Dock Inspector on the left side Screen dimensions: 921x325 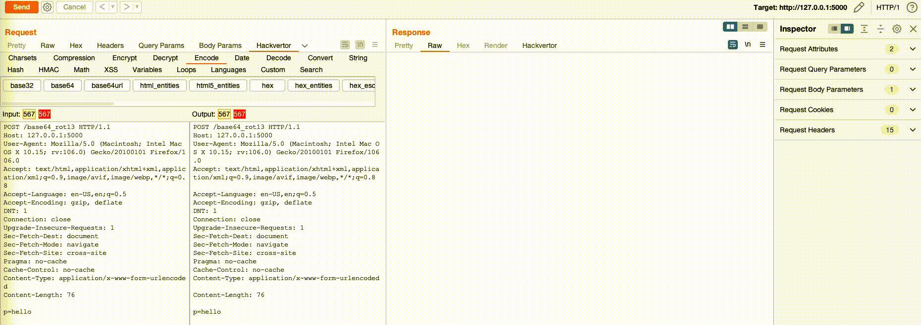pyautogui.click(x=834, y=29)
